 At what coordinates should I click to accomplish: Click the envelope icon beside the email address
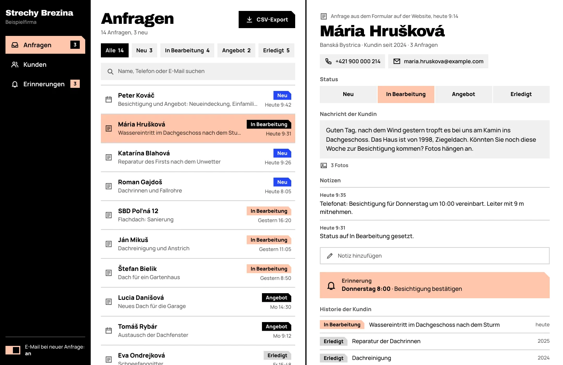(397, 61)
